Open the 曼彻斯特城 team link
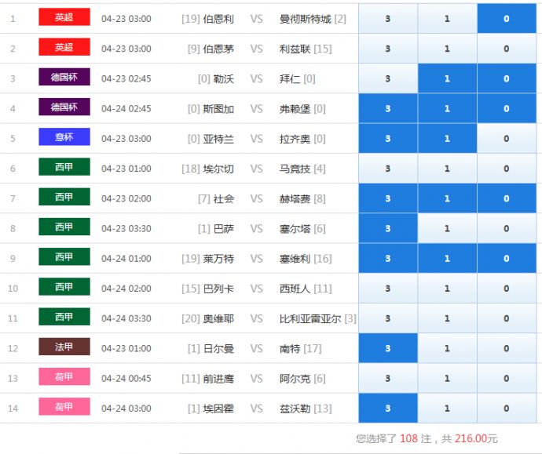 pos(305,19)
